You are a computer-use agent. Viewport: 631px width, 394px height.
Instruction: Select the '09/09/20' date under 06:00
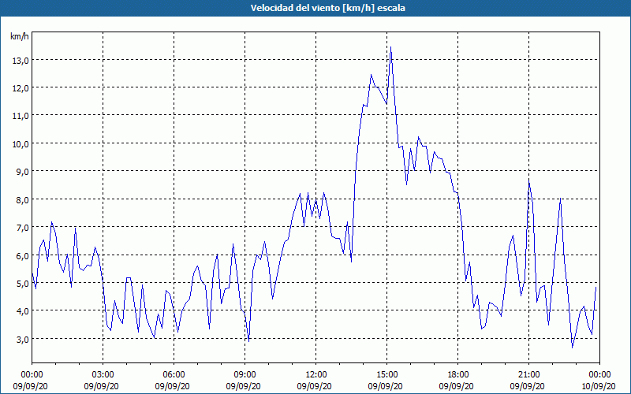[173, 386]
